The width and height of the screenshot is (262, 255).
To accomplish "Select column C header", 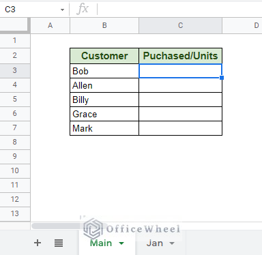I will [x=180, y=25].
